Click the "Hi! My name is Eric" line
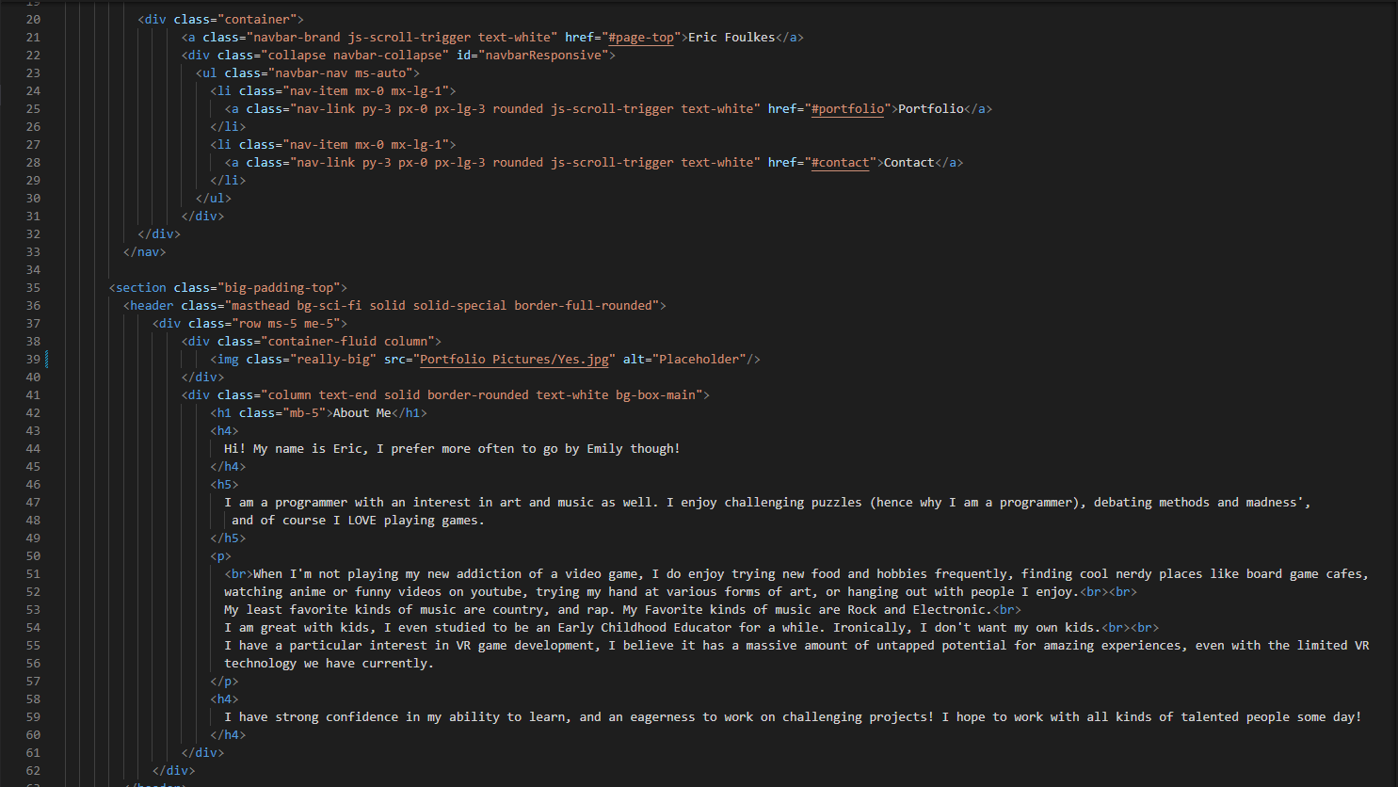1398x787 pixels. pos(452,449)
